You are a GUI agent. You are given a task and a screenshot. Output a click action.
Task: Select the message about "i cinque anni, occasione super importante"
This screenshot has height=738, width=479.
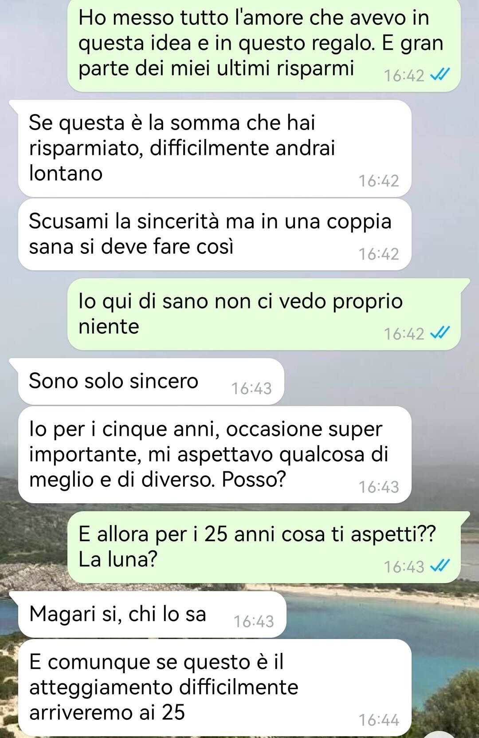pyautogui.click(x=215, y=454)
